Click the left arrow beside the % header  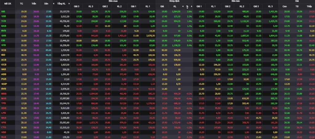183,6
